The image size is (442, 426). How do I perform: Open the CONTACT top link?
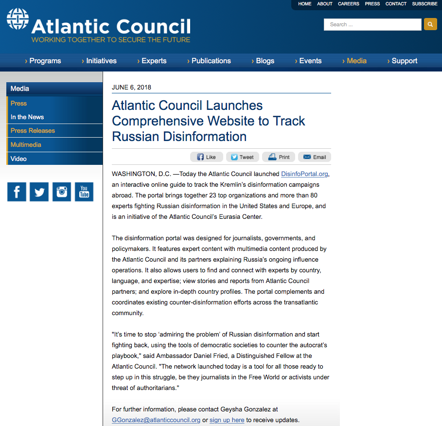tap(396, 4)
